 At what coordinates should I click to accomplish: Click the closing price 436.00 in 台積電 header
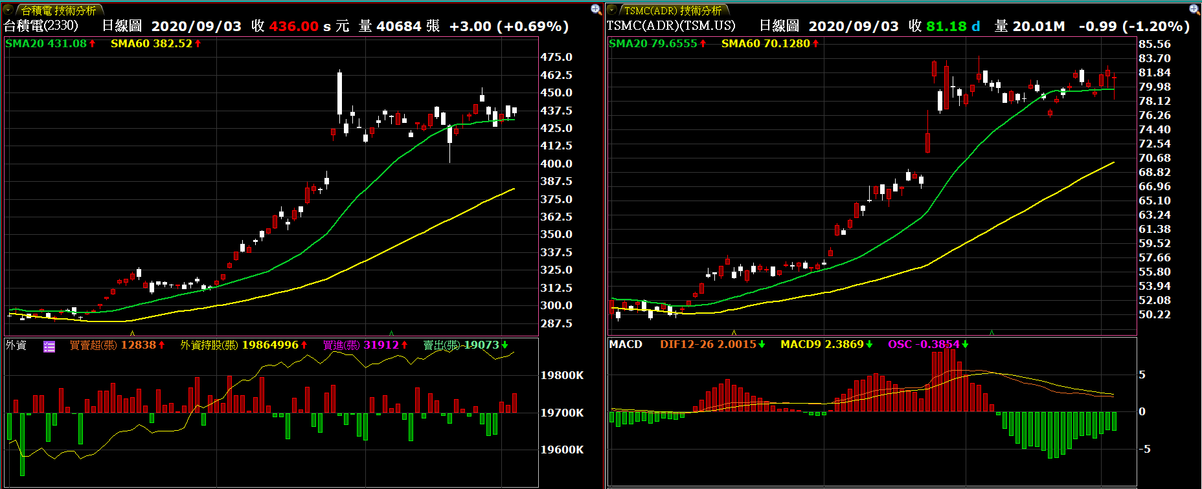294,27
